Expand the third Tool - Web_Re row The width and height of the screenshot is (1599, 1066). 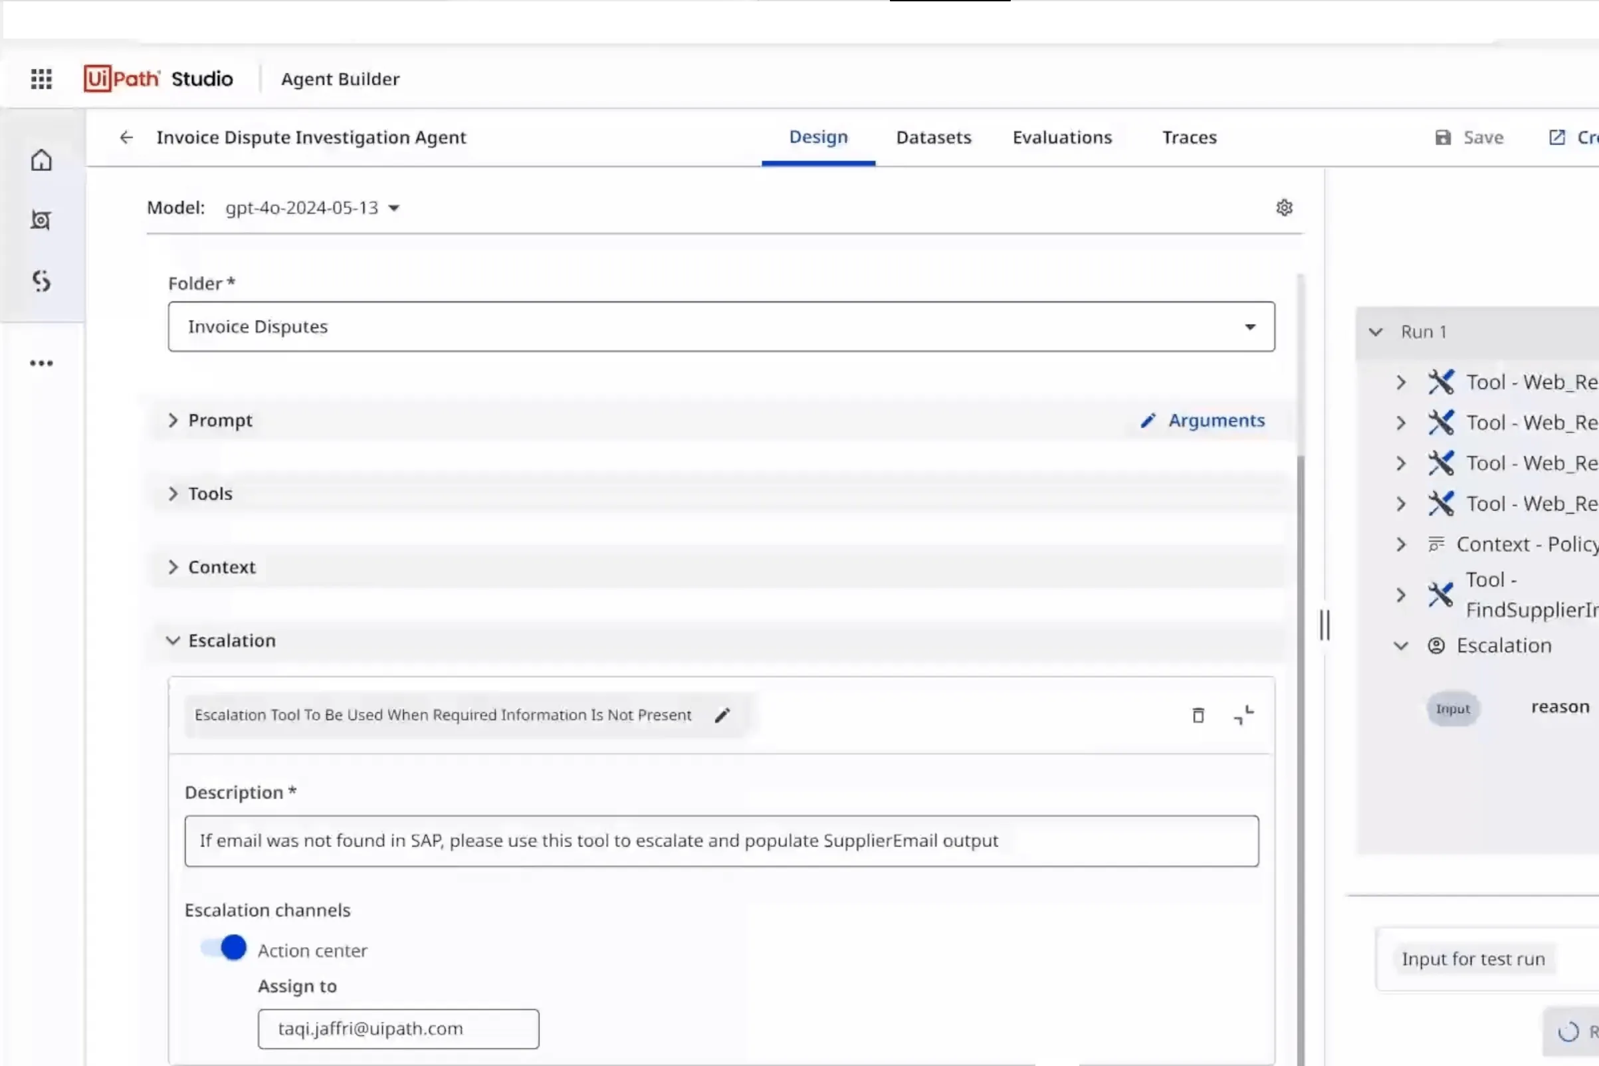pyautogui.click(x=1400, y=464)
